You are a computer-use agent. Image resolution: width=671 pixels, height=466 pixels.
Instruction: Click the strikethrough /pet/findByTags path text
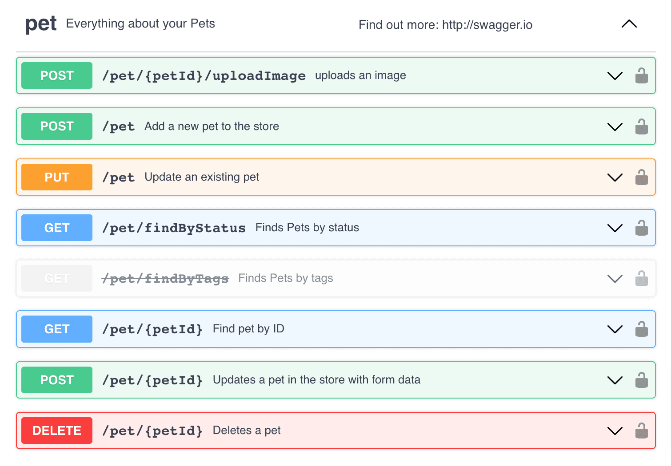click(165, 278)
